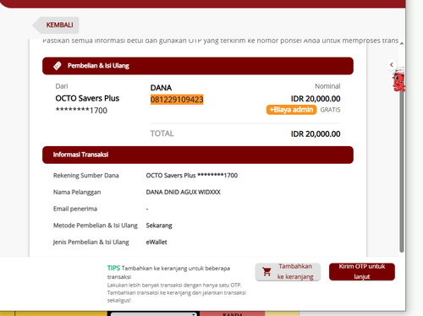
Task: Click the eWallet type value
Action: coord(157,242)
